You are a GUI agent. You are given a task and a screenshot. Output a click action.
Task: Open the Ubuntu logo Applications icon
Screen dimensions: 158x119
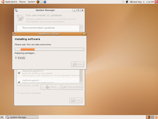3,2
